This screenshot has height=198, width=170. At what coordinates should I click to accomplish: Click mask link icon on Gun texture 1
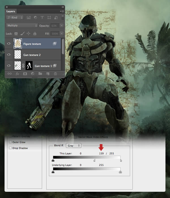click(x=23, y=66)
